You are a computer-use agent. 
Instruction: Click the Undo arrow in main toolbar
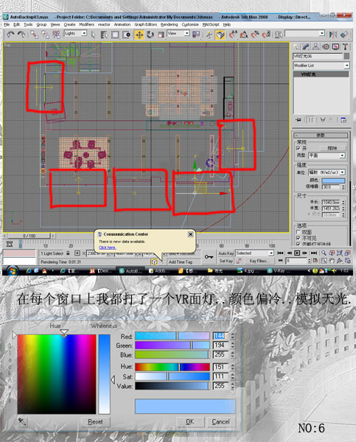click(11, 35)
